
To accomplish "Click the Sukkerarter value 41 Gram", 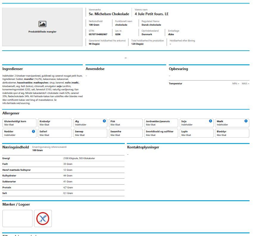I will [x=68, y=181].
